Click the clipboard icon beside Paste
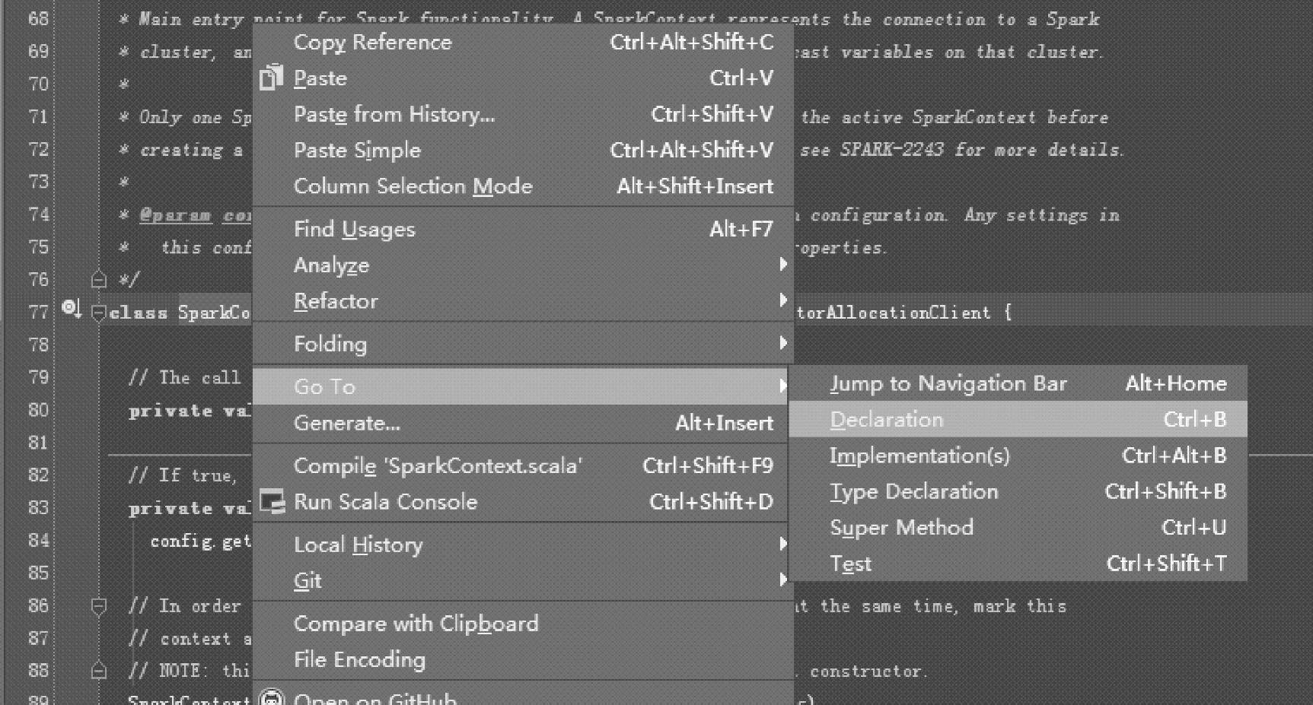Image resolution: width=1313 pixels, height=705 pixels. click(271, 78)
